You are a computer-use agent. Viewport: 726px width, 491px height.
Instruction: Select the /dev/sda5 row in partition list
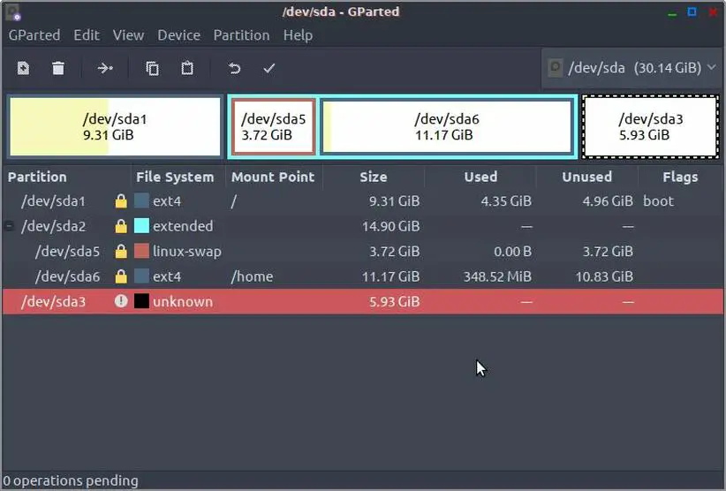363,251
